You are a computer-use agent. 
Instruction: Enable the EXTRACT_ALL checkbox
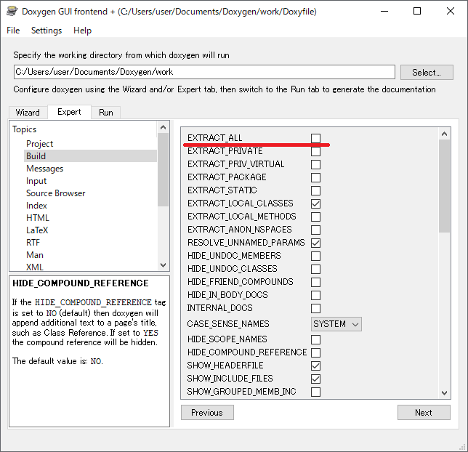click(315, 138)
